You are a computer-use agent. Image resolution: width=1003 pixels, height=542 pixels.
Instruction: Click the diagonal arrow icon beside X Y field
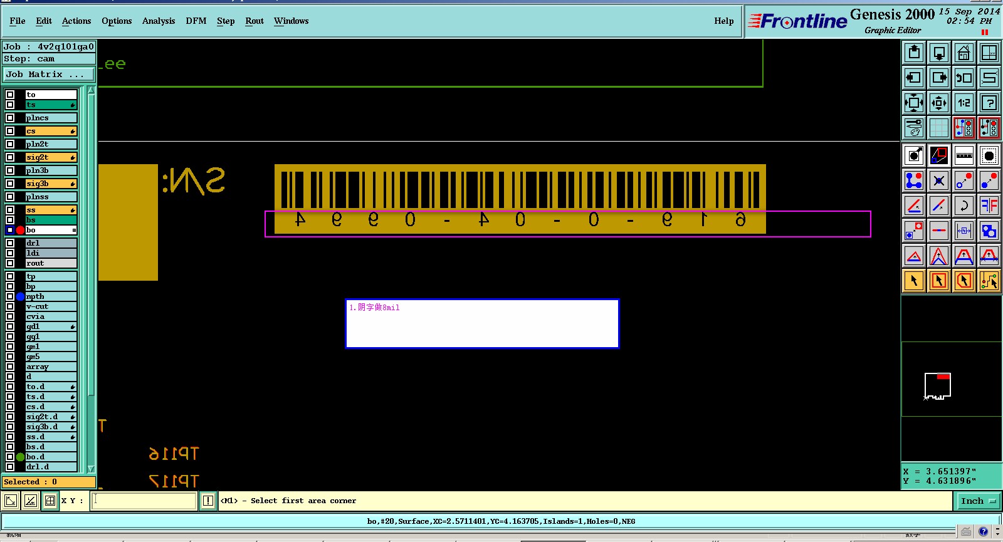11,501
